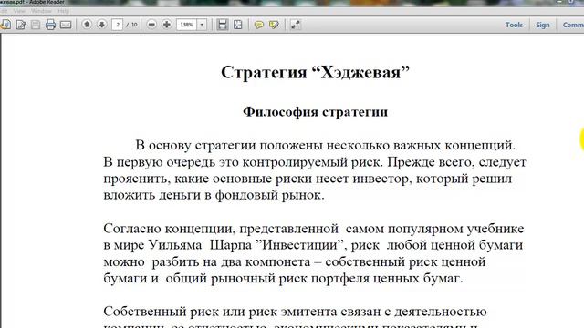Open the Tools pane
584x328 pixels.
point(514,25)
